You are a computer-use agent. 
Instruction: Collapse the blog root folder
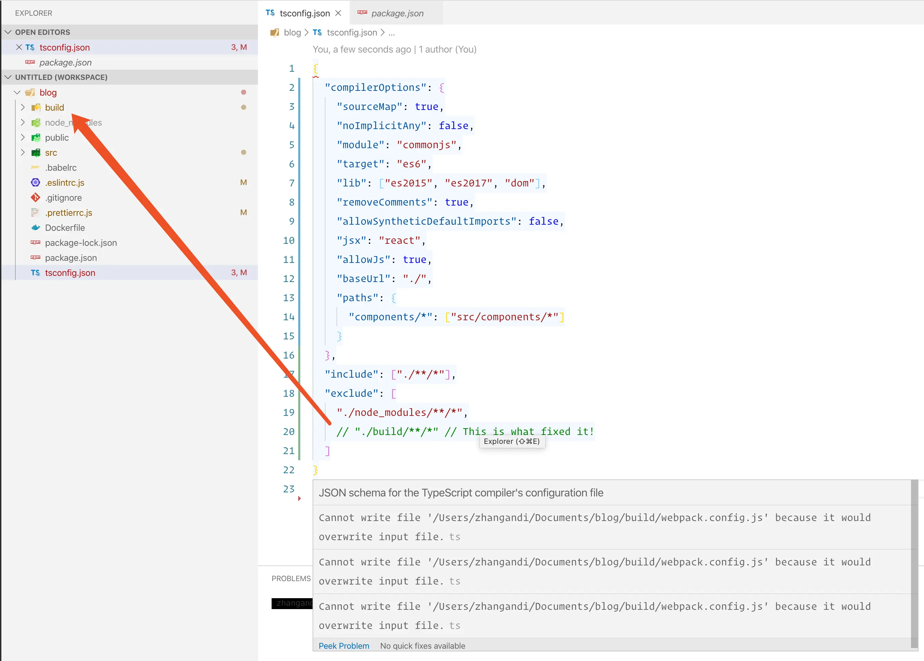[17, 93]
